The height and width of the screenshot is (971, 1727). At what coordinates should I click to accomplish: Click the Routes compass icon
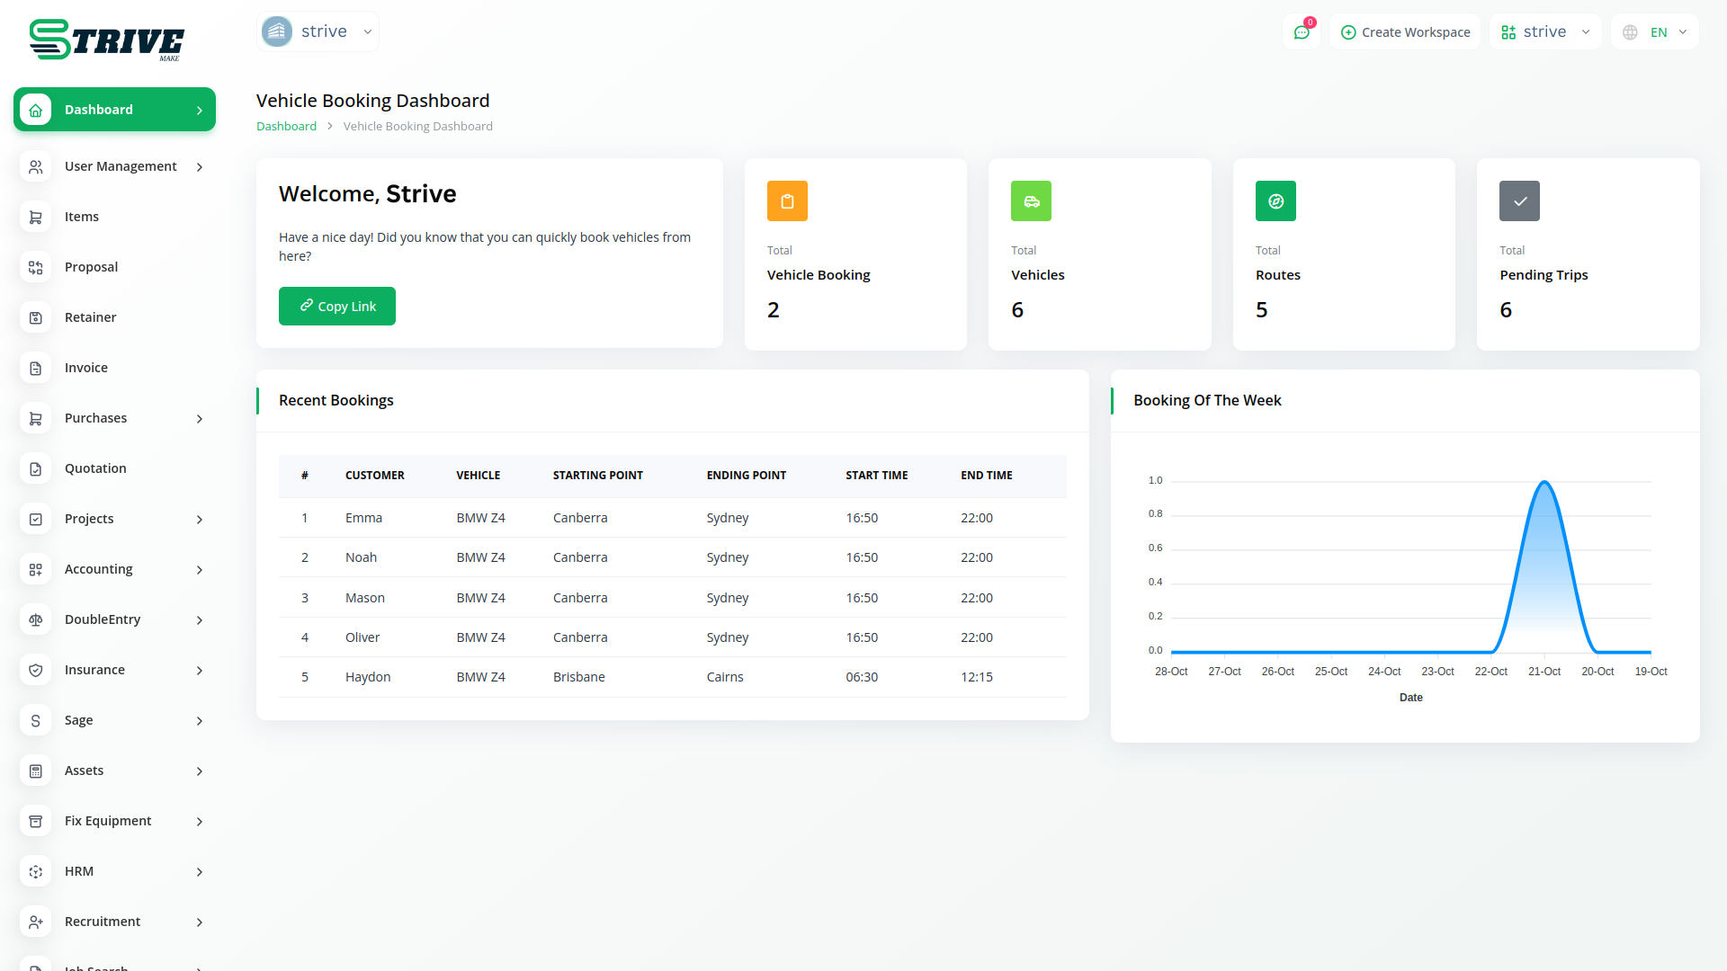1275,201
